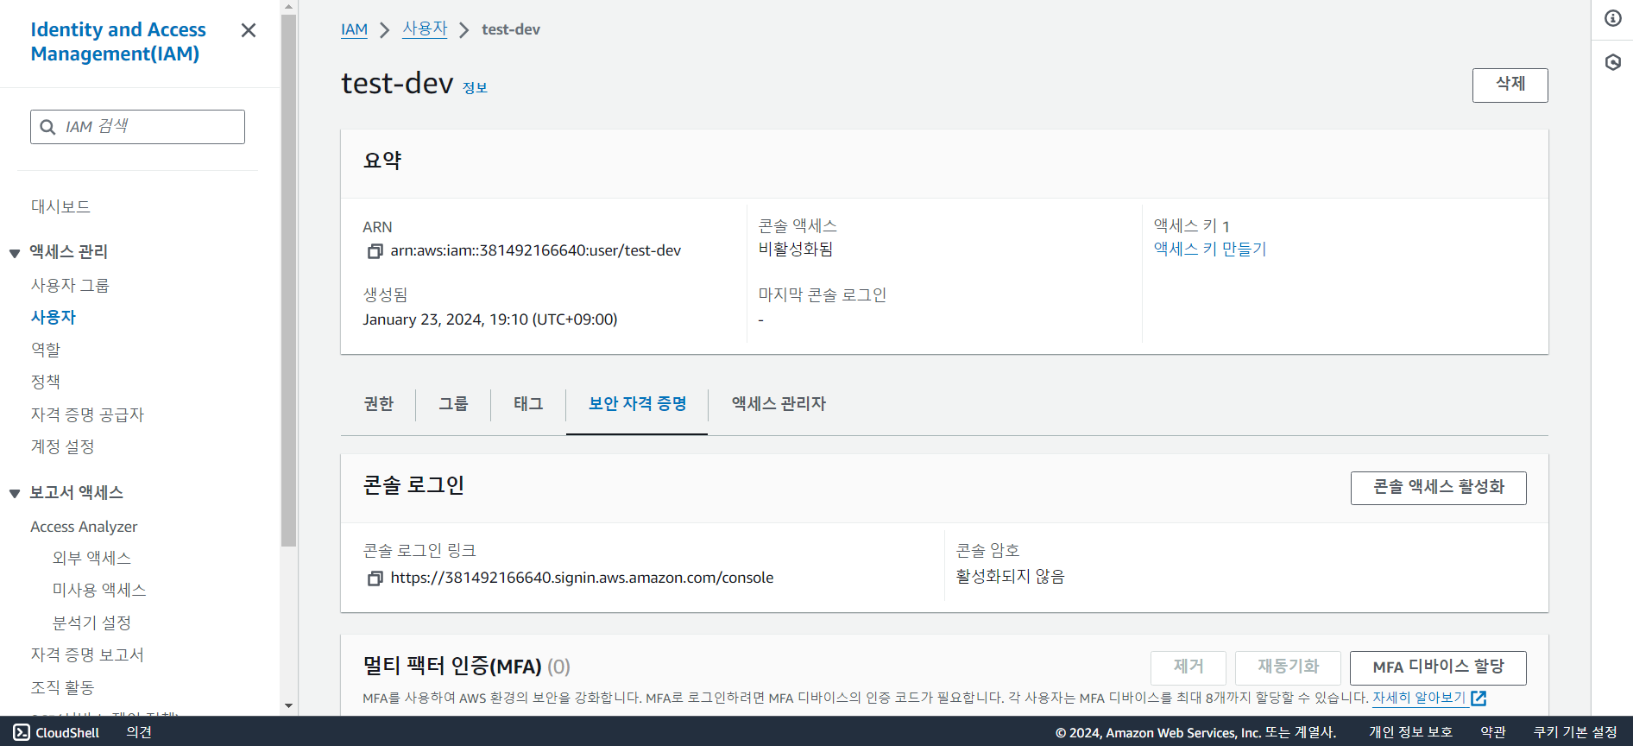Click the external link icon after 자세히 알아보기
This screenshot has width=1633, height=746.
(x=1479, y=698)
